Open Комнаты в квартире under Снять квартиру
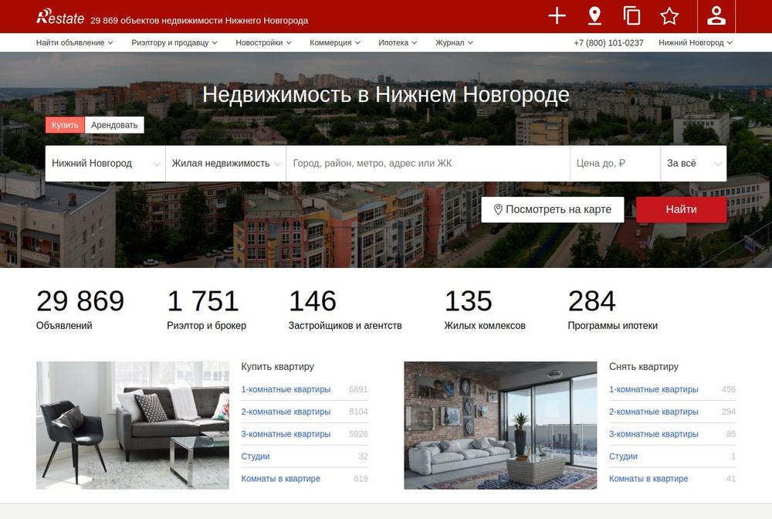Screen dimensions: 772x519 648,479
